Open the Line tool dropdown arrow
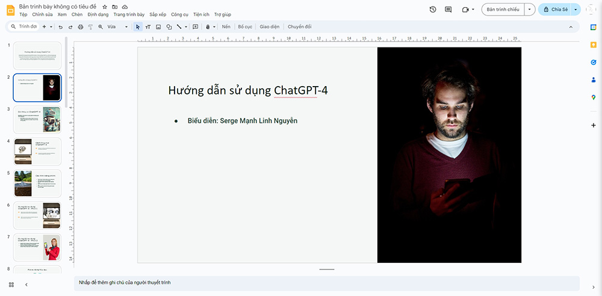 click(186, 27)
